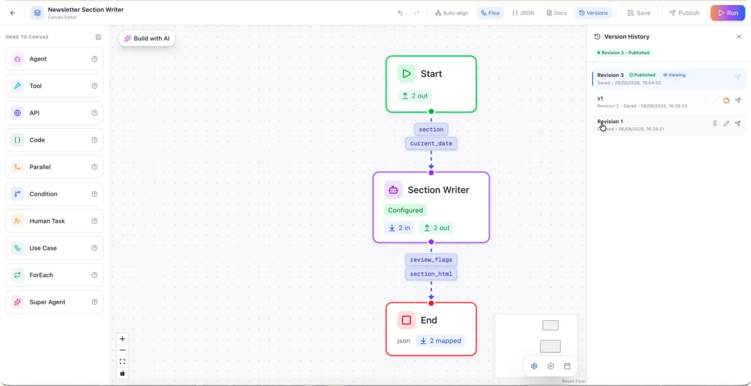Open Build with AI

pyautogui.click(x=147, y=38)
